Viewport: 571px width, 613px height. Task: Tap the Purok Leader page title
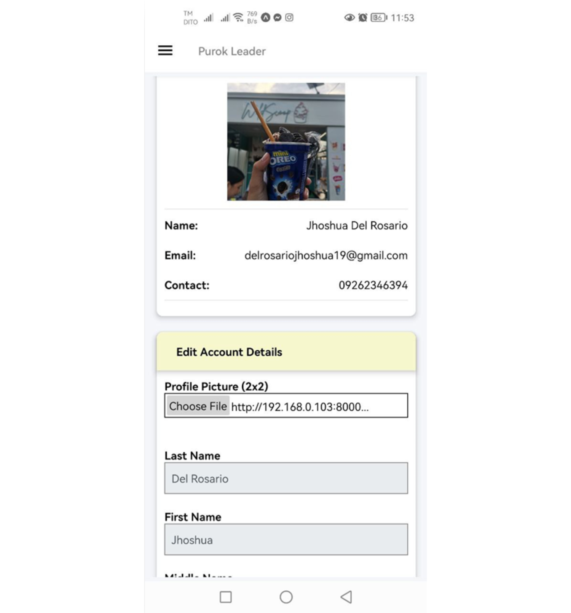(x=232, y=51)
